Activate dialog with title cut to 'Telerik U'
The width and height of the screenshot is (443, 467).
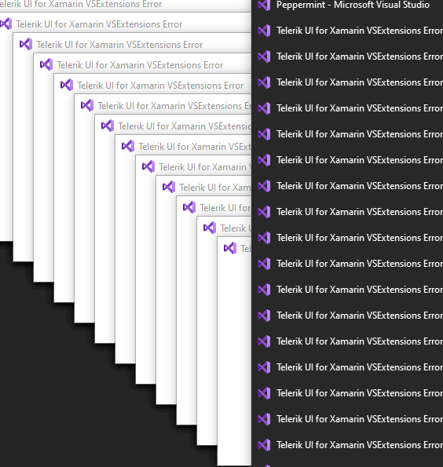236,228
